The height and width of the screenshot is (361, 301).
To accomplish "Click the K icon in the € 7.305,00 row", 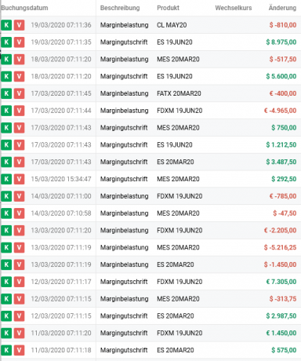I will click(x=6, y=282).
